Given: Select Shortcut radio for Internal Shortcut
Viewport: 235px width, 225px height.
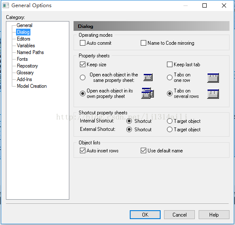Looking at the screenshot, I should point(129,121).
